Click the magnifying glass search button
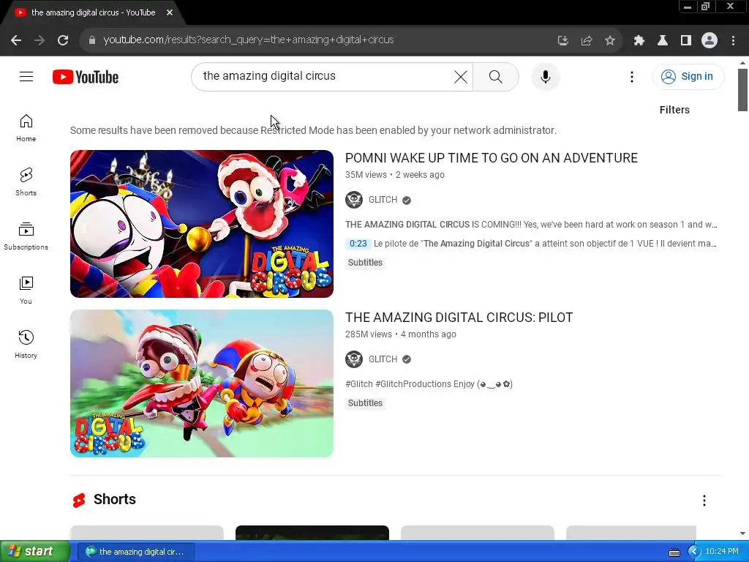Image resolution: width=749 pixels, height=562 pixels. (x=495, y=76)
